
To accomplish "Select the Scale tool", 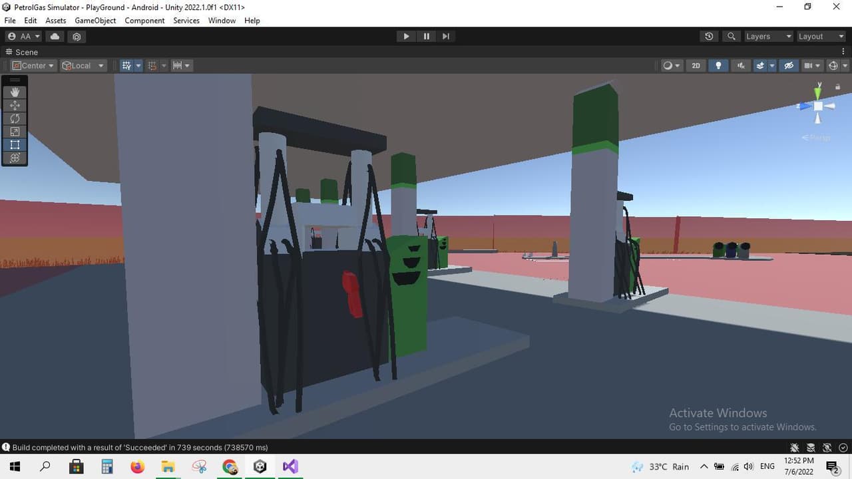I will tap(15, 132).
